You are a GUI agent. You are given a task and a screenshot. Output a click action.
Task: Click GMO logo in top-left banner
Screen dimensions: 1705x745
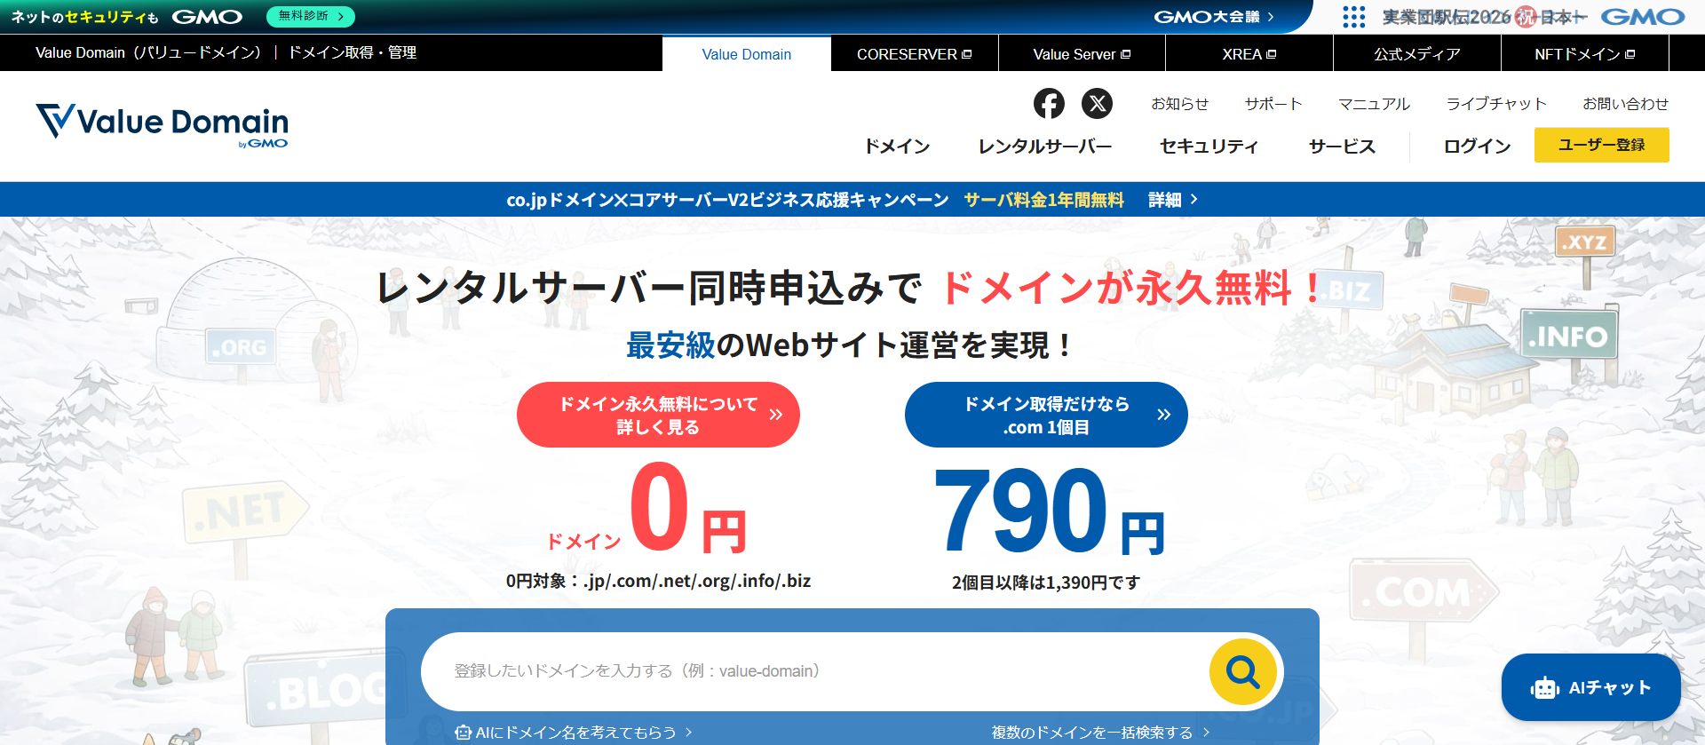(207, 17)
